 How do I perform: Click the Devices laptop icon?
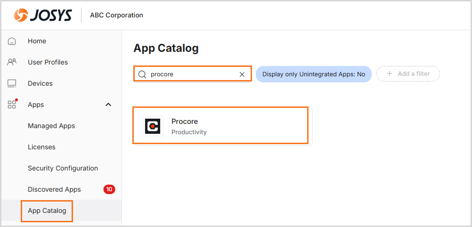coord(12,83)
